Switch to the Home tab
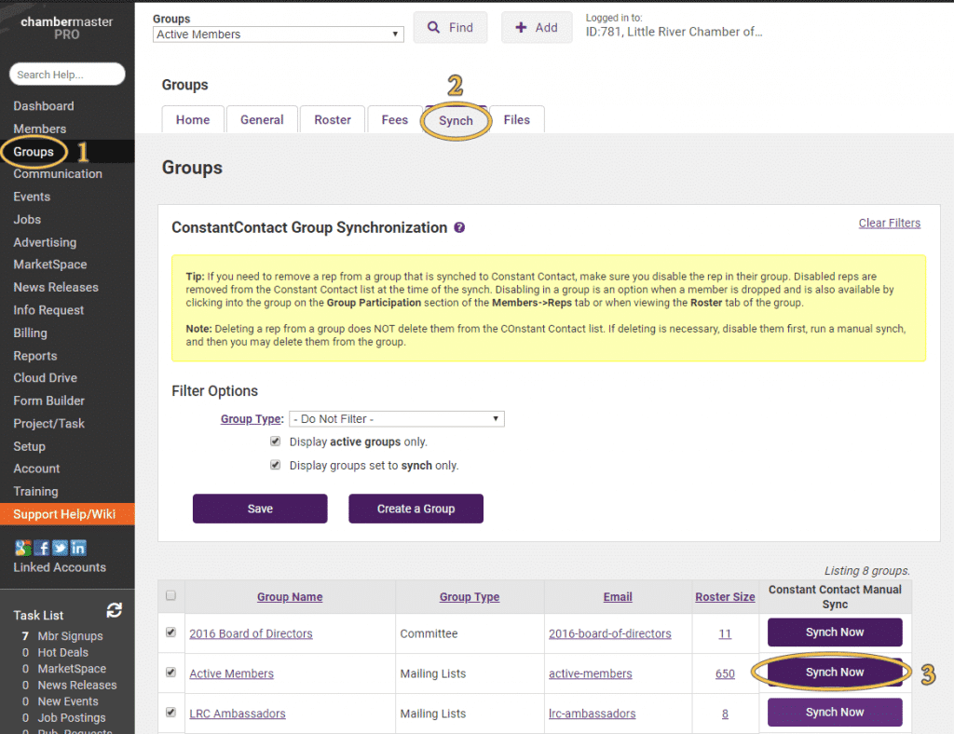Image resolution: width=954 pixels, height=734 pixels. pos(193,120)
